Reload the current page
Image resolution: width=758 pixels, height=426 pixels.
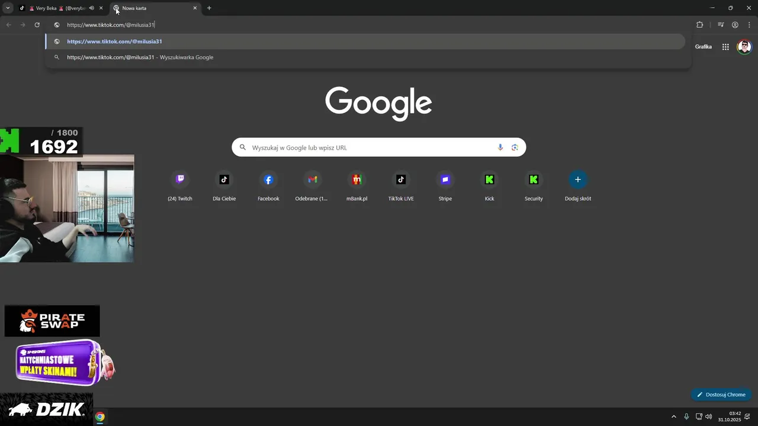[x=37, y=25]
